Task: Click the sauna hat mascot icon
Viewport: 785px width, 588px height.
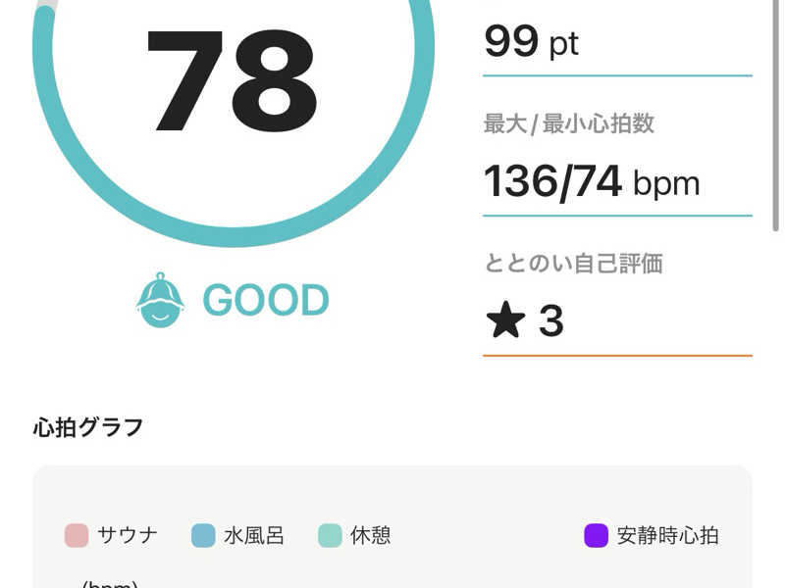Action: [x=160, y=300]
